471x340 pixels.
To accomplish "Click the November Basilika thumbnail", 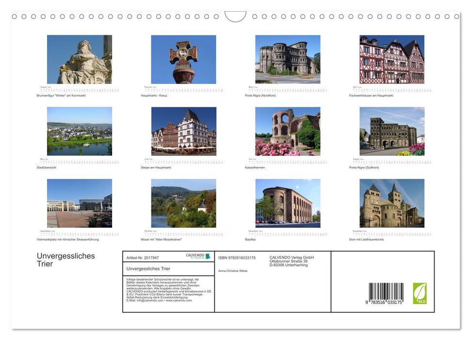I will [x=288, y=203].
